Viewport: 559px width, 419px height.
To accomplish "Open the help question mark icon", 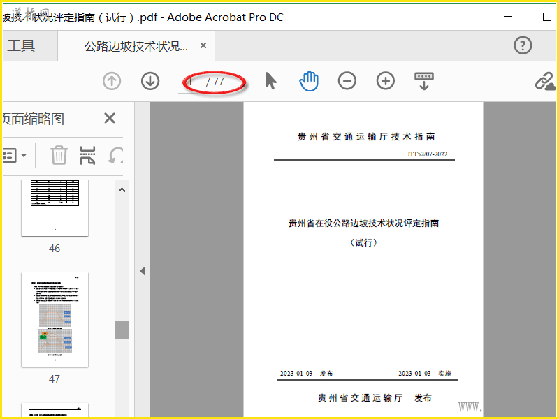I will point(523,45).
